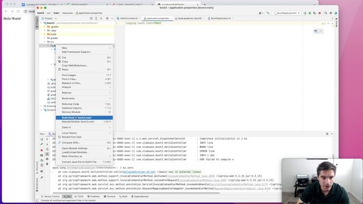The width and height of the screenshot is (363, 204).
Task: Open the Refactor submenu
Action: 85,93
